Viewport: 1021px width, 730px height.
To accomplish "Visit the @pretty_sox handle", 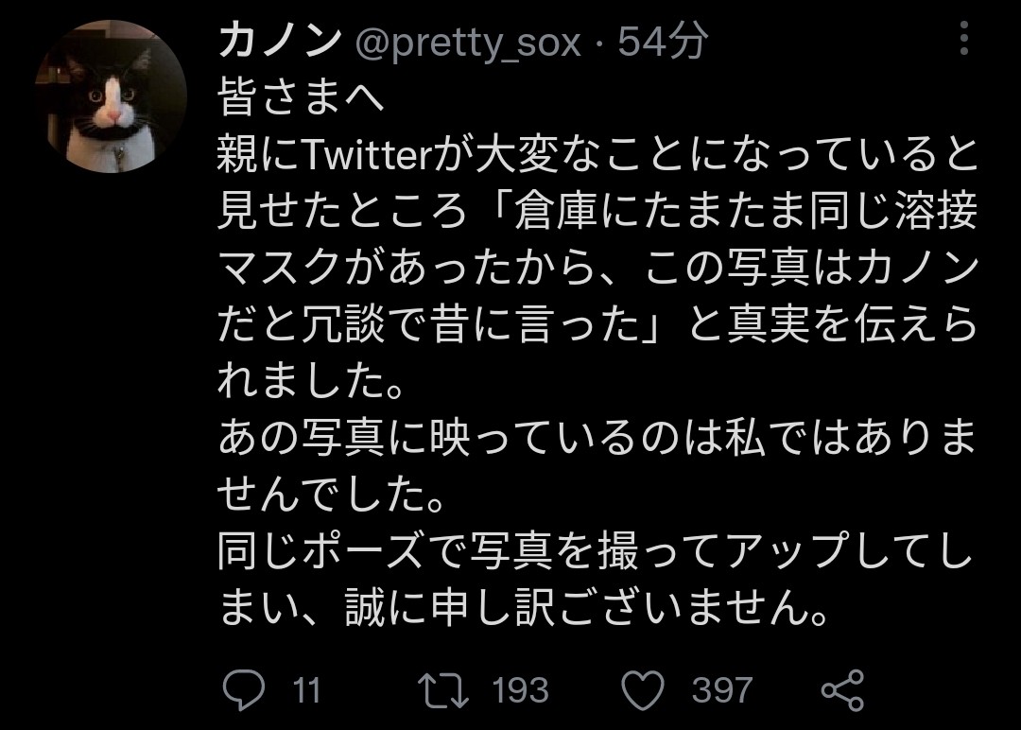I will [x=467, y=42].
